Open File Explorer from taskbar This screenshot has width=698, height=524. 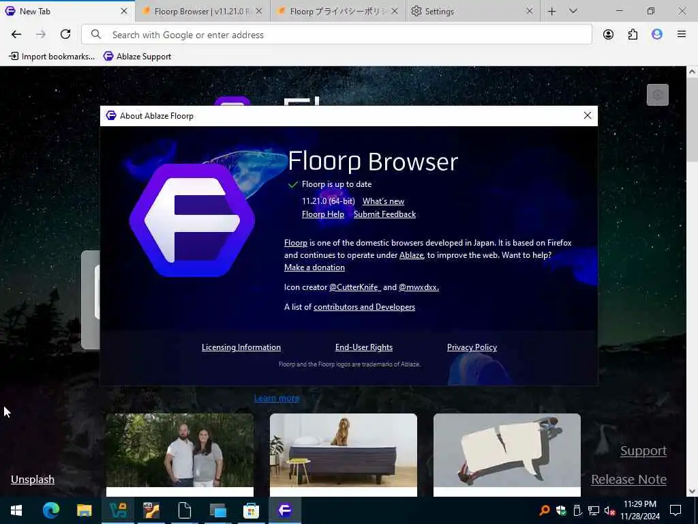pos(84,510)
